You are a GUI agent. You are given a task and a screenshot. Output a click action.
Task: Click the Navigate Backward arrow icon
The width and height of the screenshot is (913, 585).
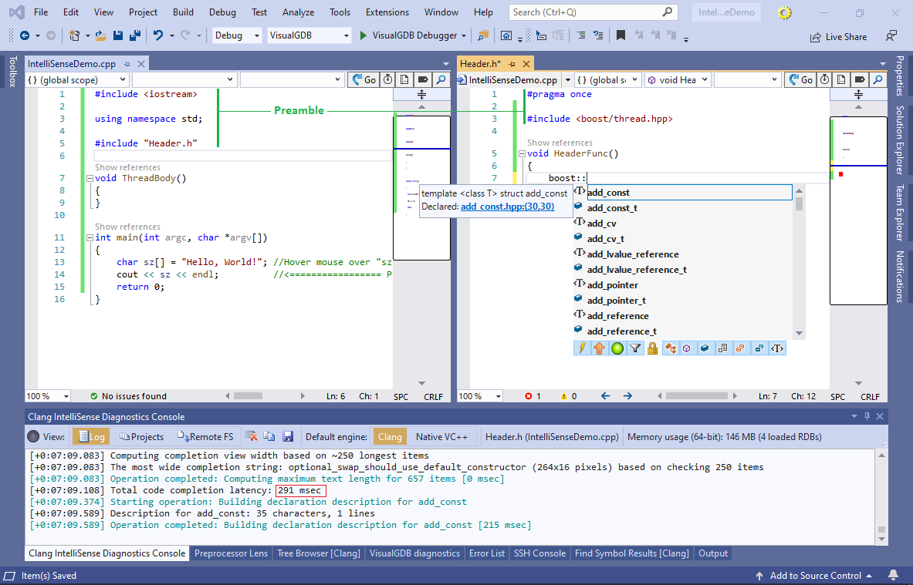(25, 35)
